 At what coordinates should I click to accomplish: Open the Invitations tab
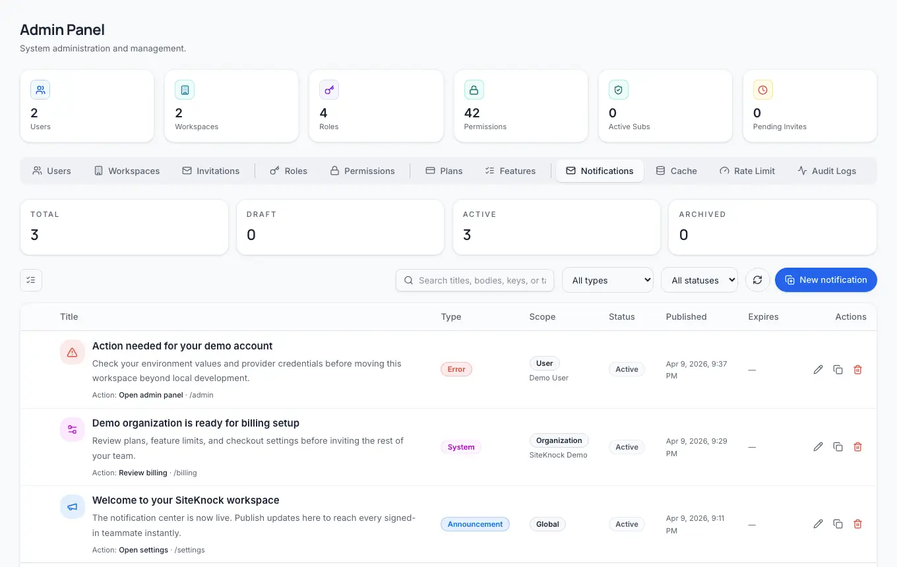[x=211, y=171]
